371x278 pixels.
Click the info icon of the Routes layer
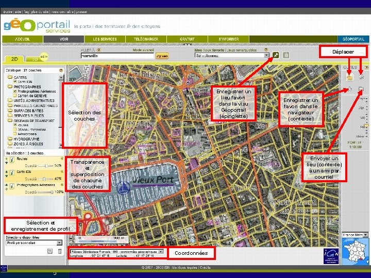(x=12, y=161)
